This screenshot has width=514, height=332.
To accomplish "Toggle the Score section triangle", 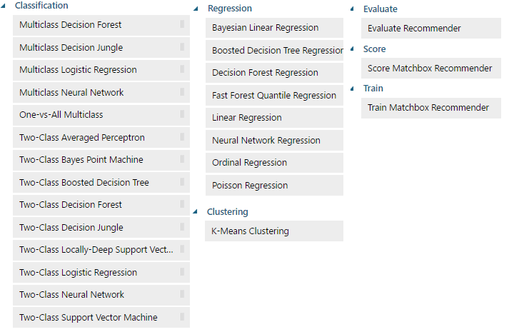I will click(x=352, y=49).
